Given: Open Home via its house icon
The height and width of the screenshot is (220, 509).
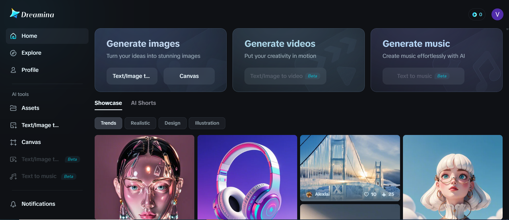Looking at the screenshot, I should (x=14, y=36).
